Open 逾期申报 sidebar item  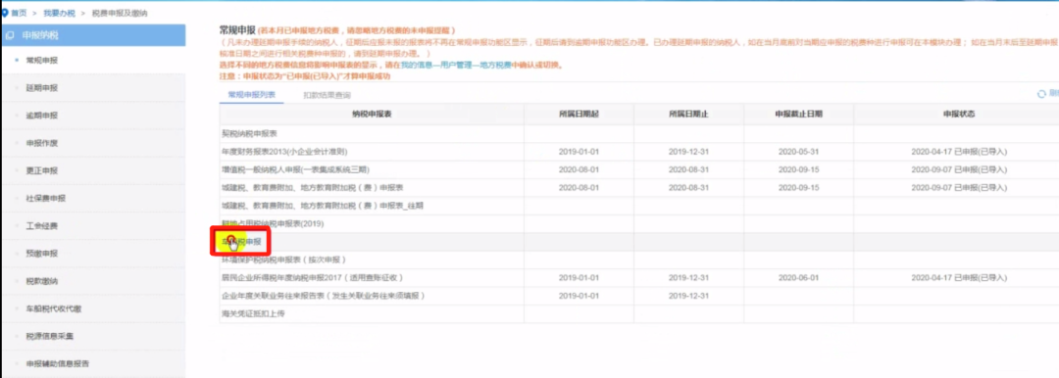(42, 116)
